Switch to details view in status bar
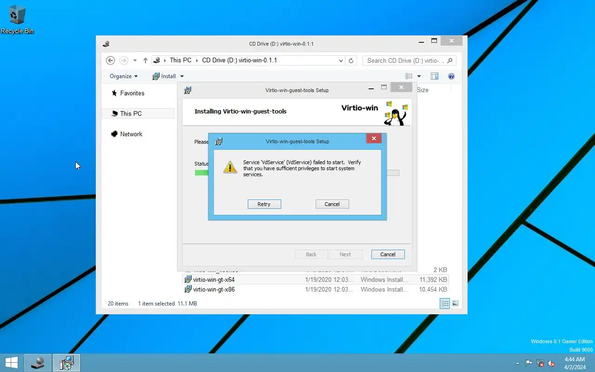The height and width of the screenshot is (372, 595). point(445,304)
